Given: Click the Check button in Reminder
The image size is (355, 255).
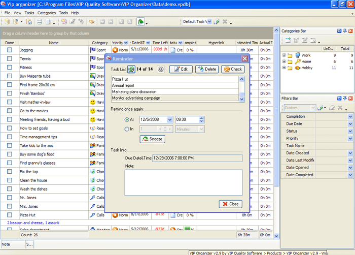Looking at the screenshot, I should click(233, 69).
